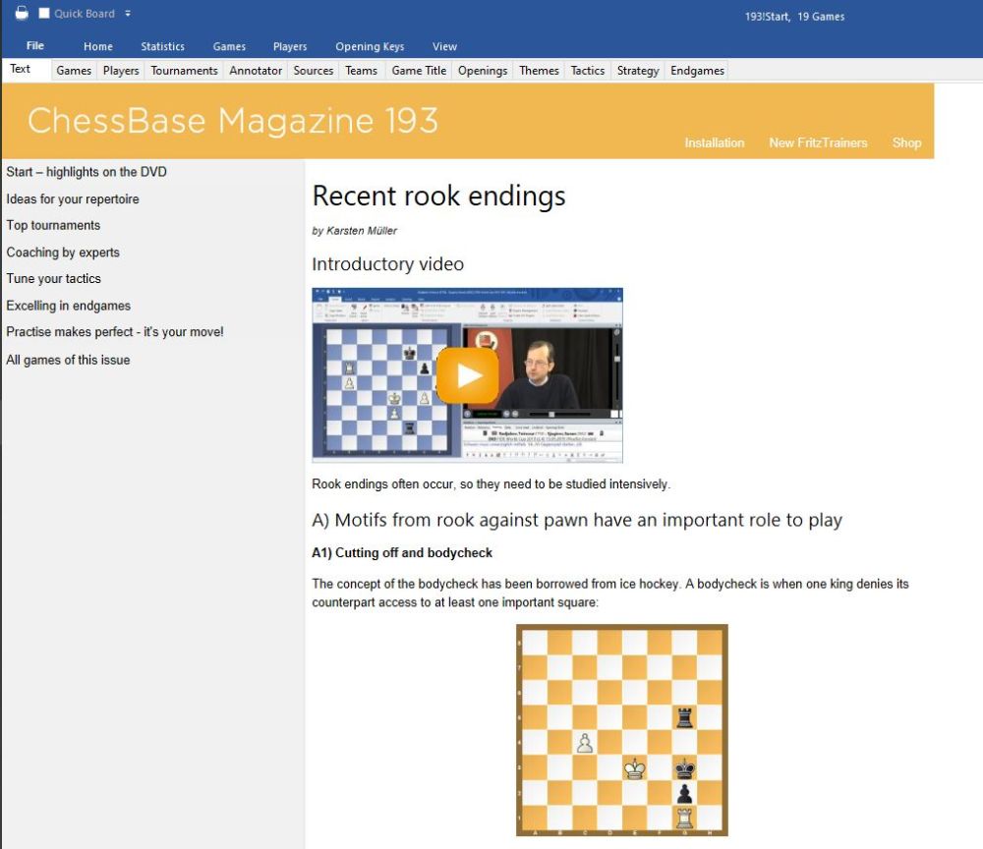The image size is (983, 849).
Task: Click the ChessBase Magazine 193 banner title
Action: coord(233,120)
